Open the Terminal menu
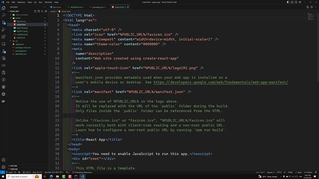Screen dimensions: 319x179 point(48,2)
